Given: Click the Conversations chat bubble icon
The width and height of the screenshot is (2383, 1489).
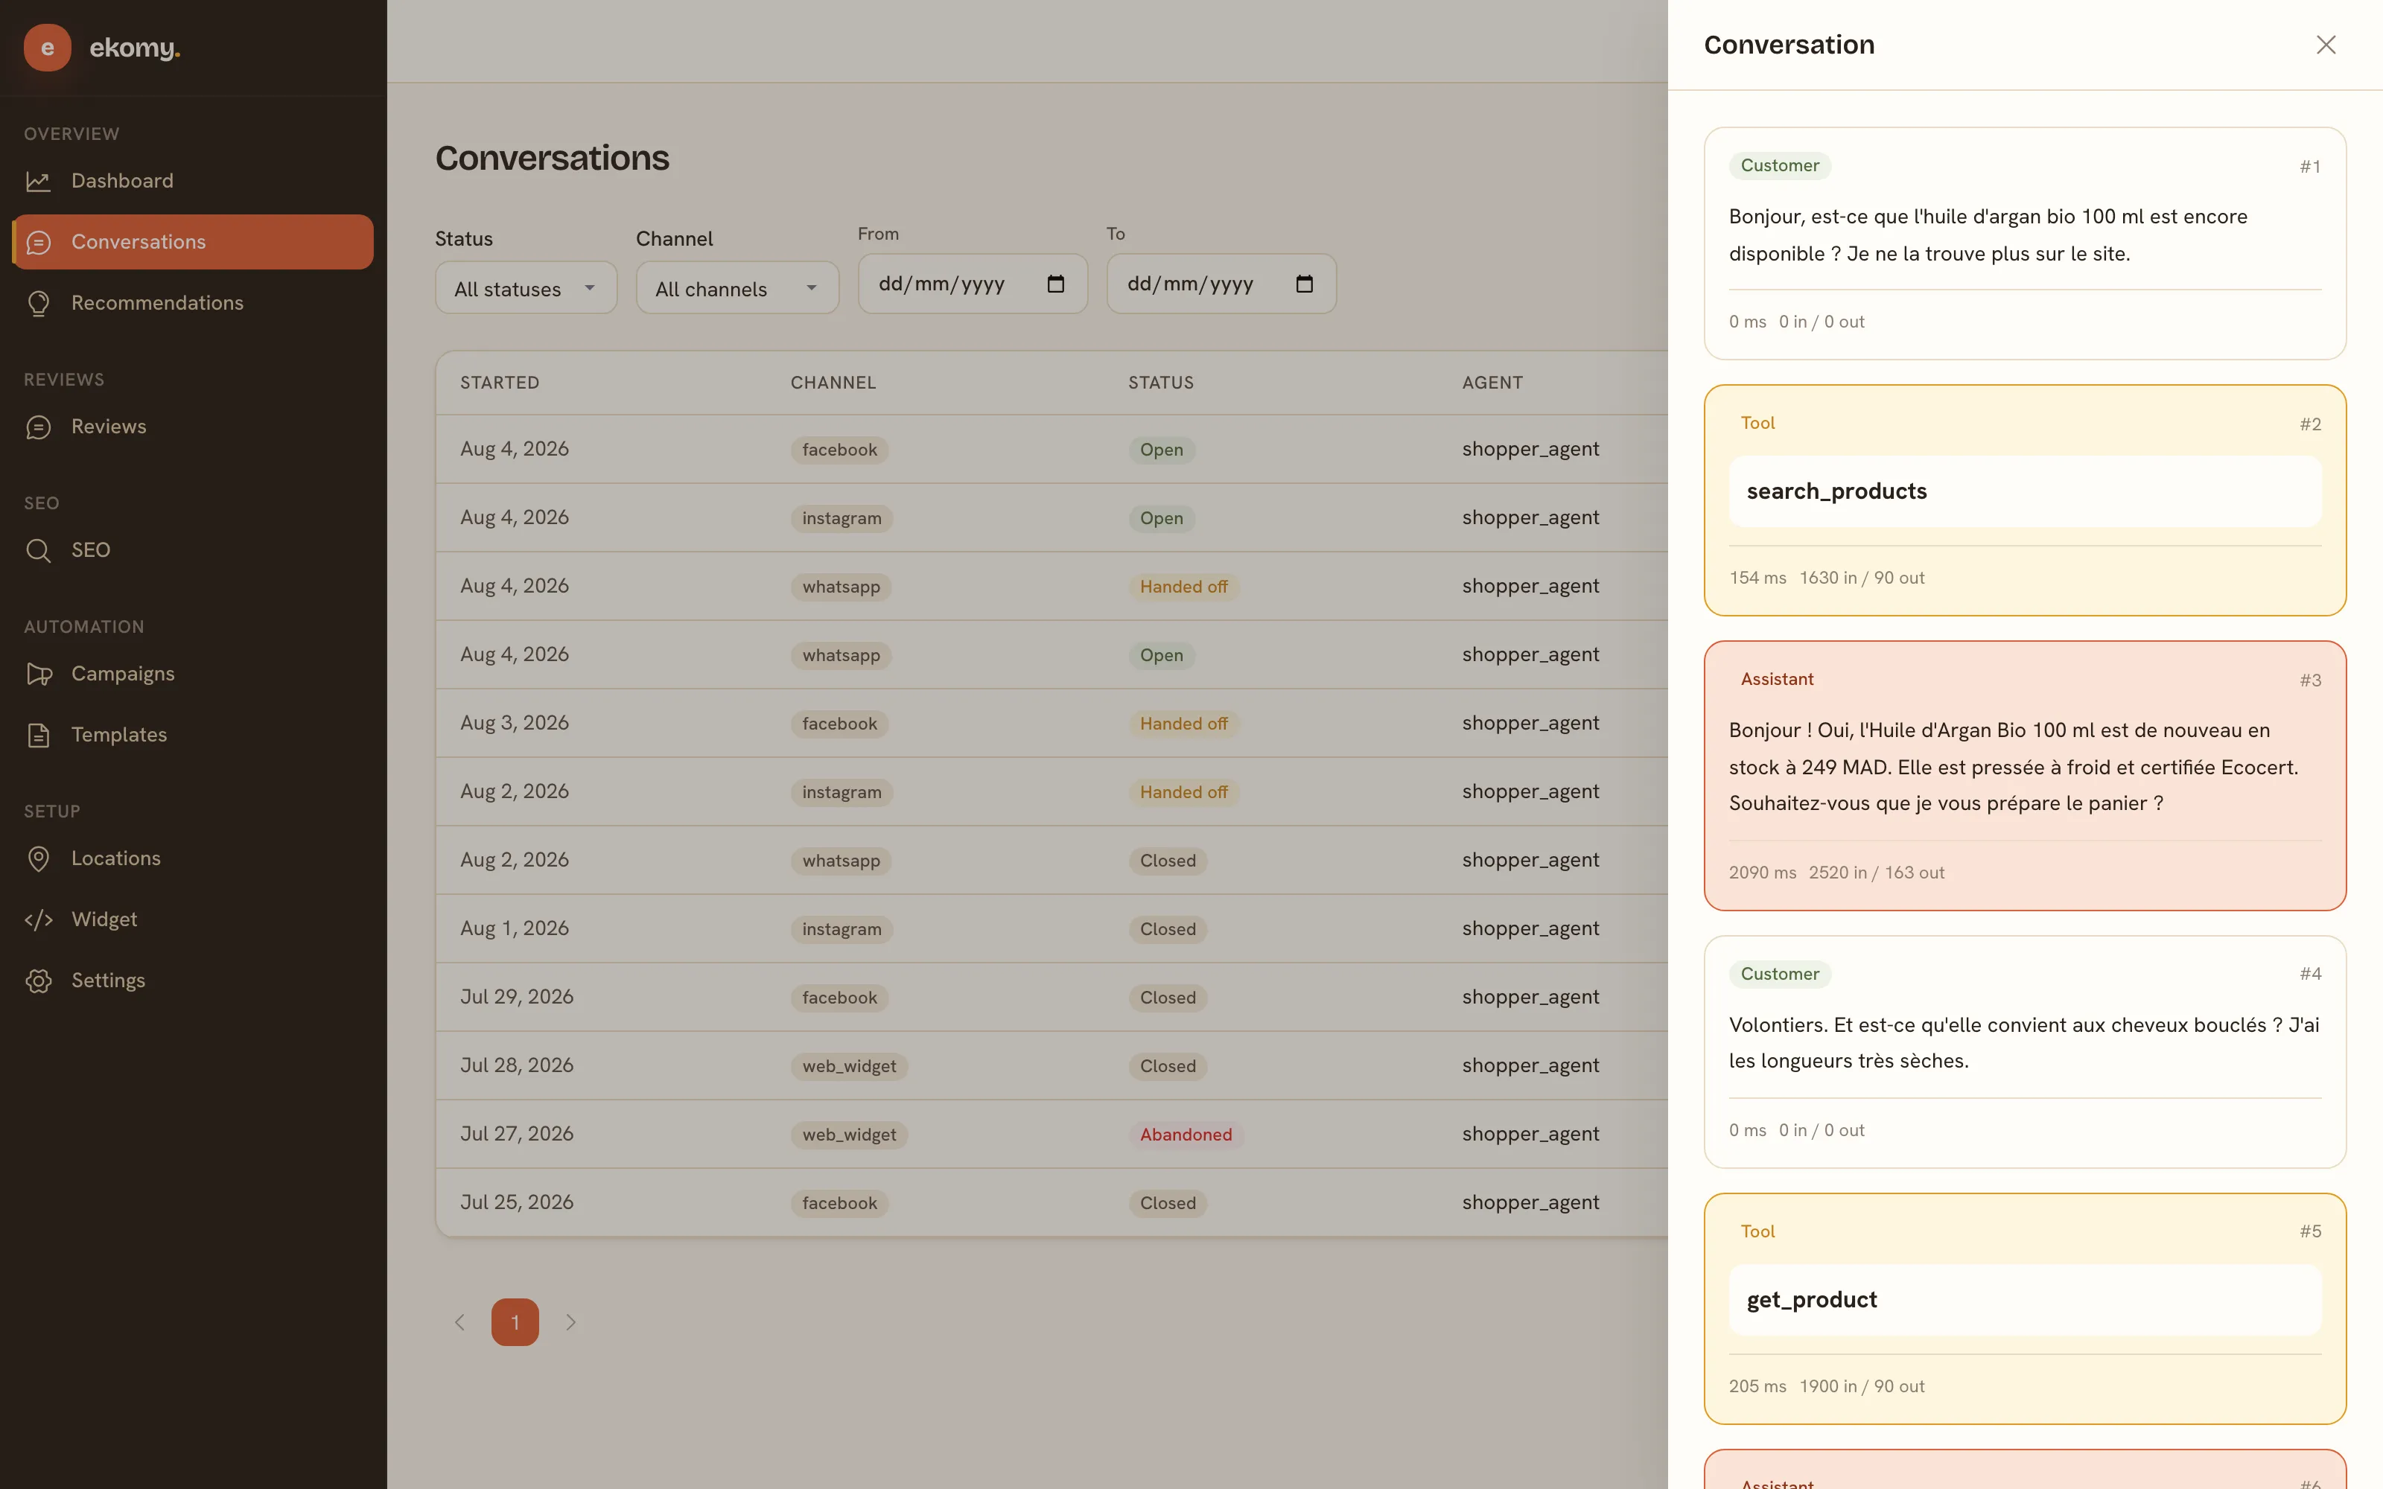Looking at the screenshot, I should point(39,242).
